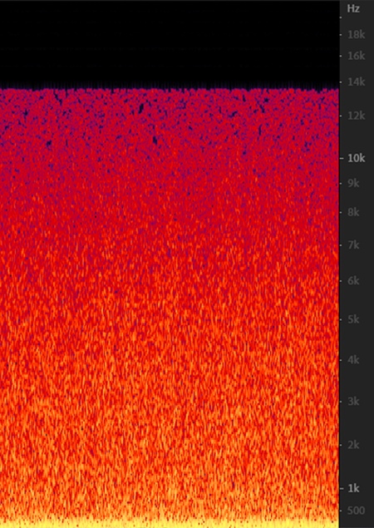The height and width of the screenshot is (528, 374).
Task: Click the bright yellow low-frequency band at bottom
Action: (170, 523)
